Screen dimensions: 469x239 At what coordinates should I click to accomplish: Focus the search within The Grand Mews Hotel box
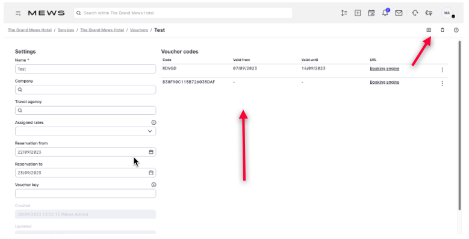point(183,13)
